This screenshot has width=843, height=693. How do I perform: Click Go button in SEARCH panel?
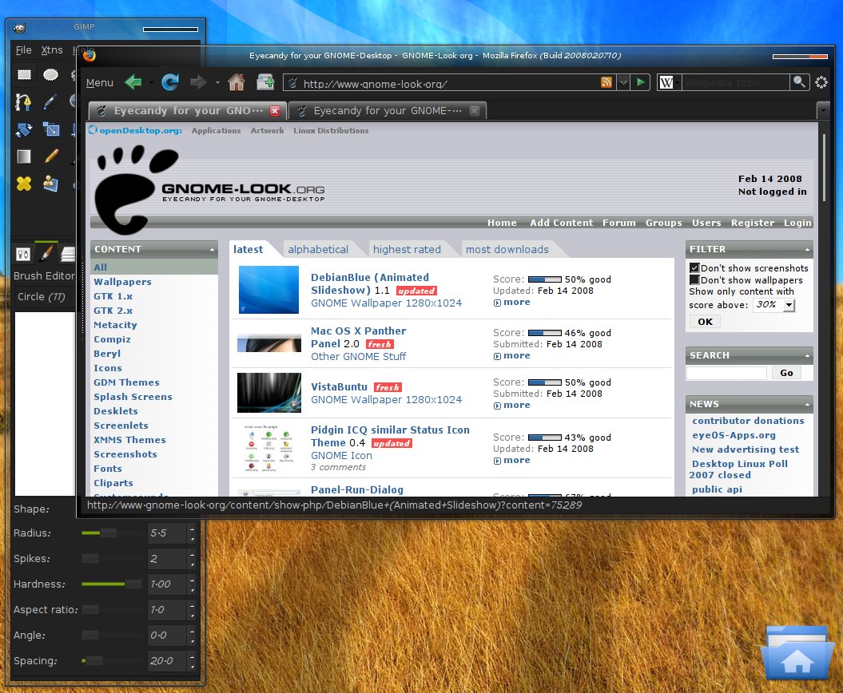(x=786, y=373)
